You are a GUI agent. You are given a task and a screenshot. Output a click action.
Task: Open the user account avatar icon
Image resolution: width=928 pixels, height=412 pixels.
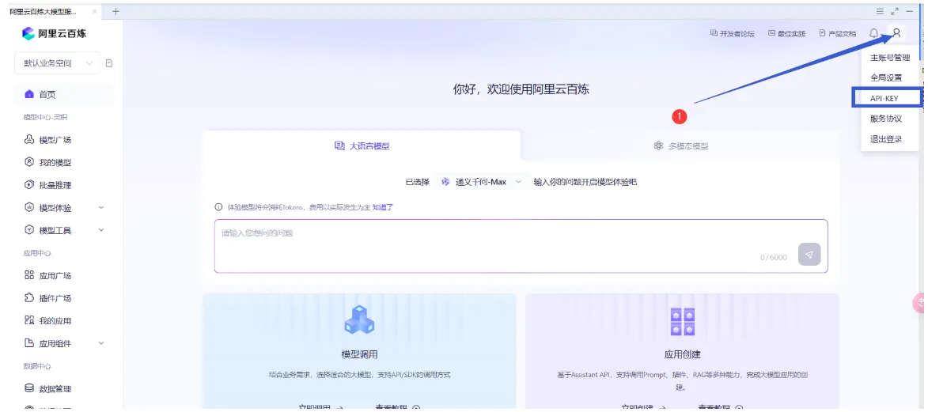point(896,33)
